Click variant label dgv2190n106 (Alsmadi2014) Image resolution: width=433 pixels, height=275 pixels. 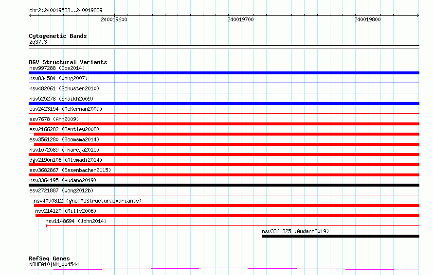66,160
